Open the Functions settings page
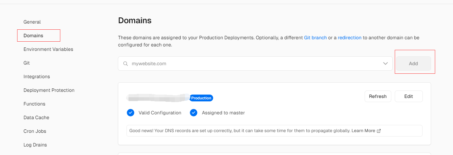453x155 pixels. pyautogui.click(x=34, y=104)
